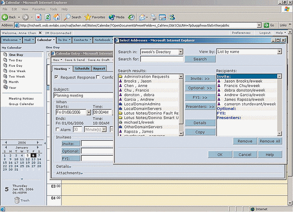Click the History icon
Viewport: 293px width, 212px height.
pos(131,17)
